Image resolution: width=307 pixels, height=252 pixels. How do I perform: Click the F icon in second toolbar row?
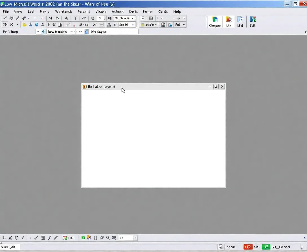(x=49, y=24)
